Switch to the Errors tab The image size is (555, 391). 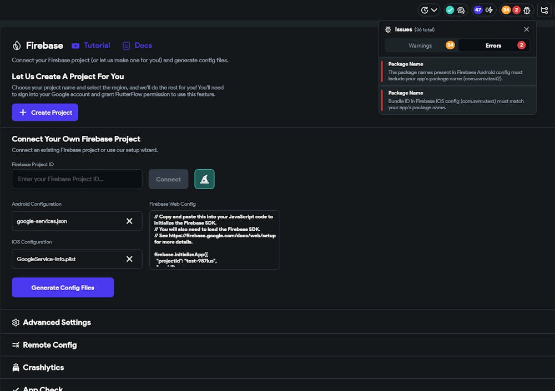click(x=494, y=45)
